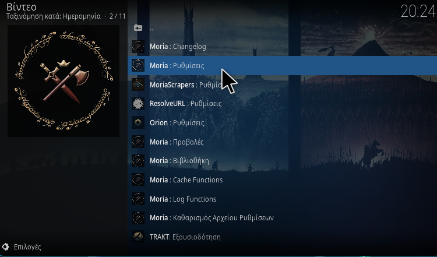Open Moria : Ρυθμίσεις entry
437x257 pixels.
pos(283,65)
